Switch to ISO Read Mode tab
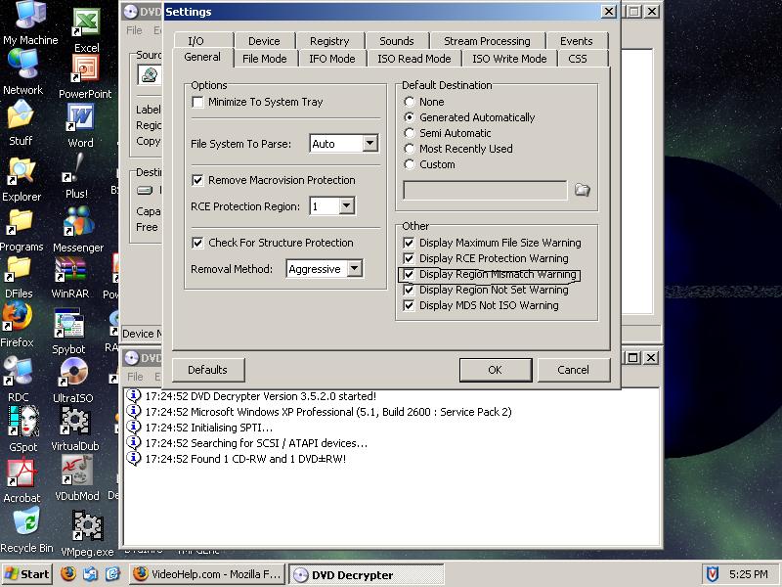 (x=413, y=59)
